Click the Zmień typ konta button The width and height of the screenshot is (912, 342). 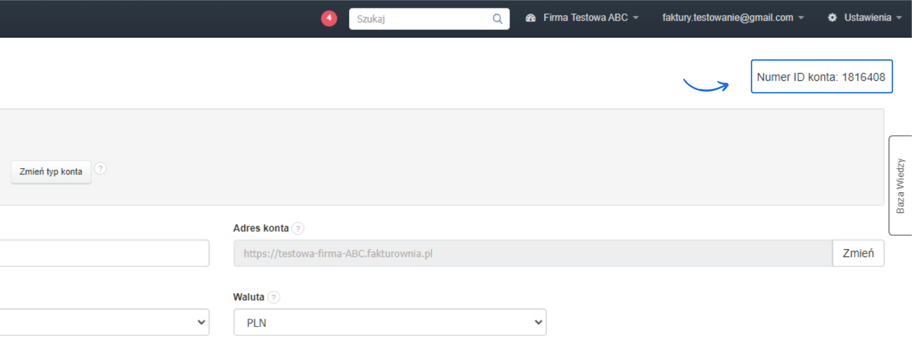51,172
